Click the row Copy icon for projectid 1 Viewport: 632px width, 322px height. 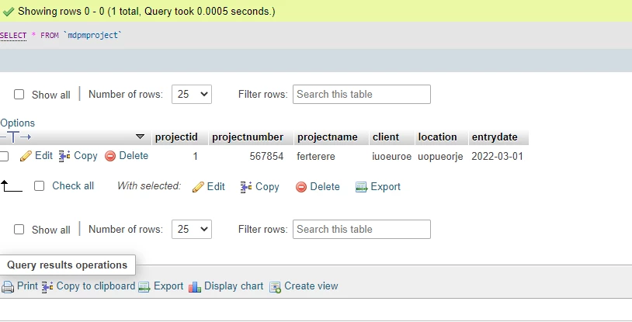click(x=64, y=156)
